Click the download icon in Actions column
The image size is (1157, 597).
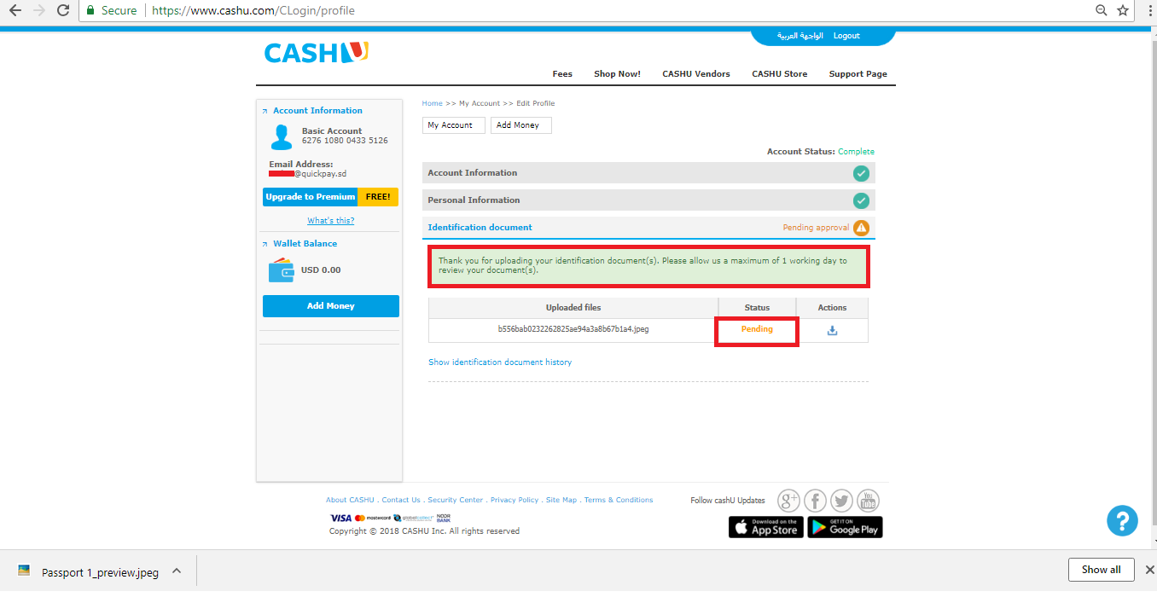tap(832, 331)
